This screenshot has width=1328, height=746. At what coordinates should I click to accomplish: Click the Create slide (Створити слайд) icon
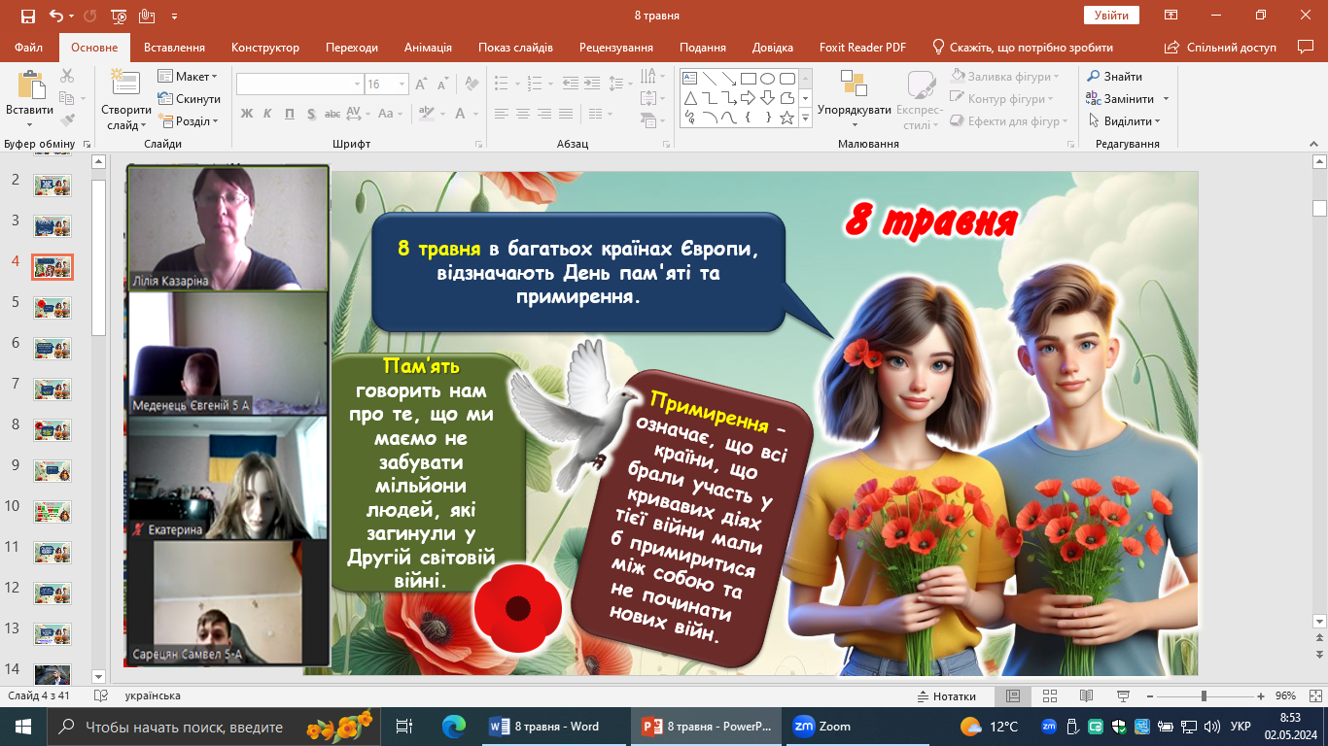tap(125, 85)
